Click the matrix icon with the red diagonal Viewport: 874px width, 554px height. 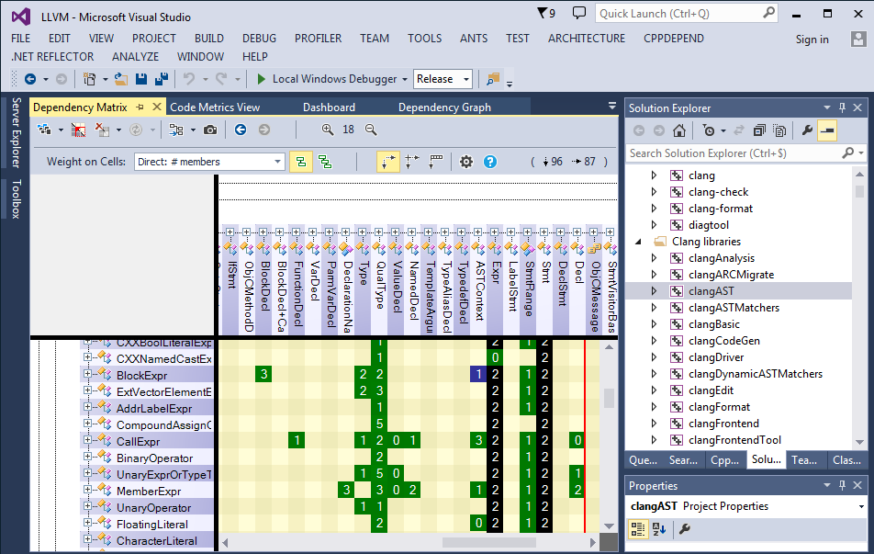click(79, 130)
